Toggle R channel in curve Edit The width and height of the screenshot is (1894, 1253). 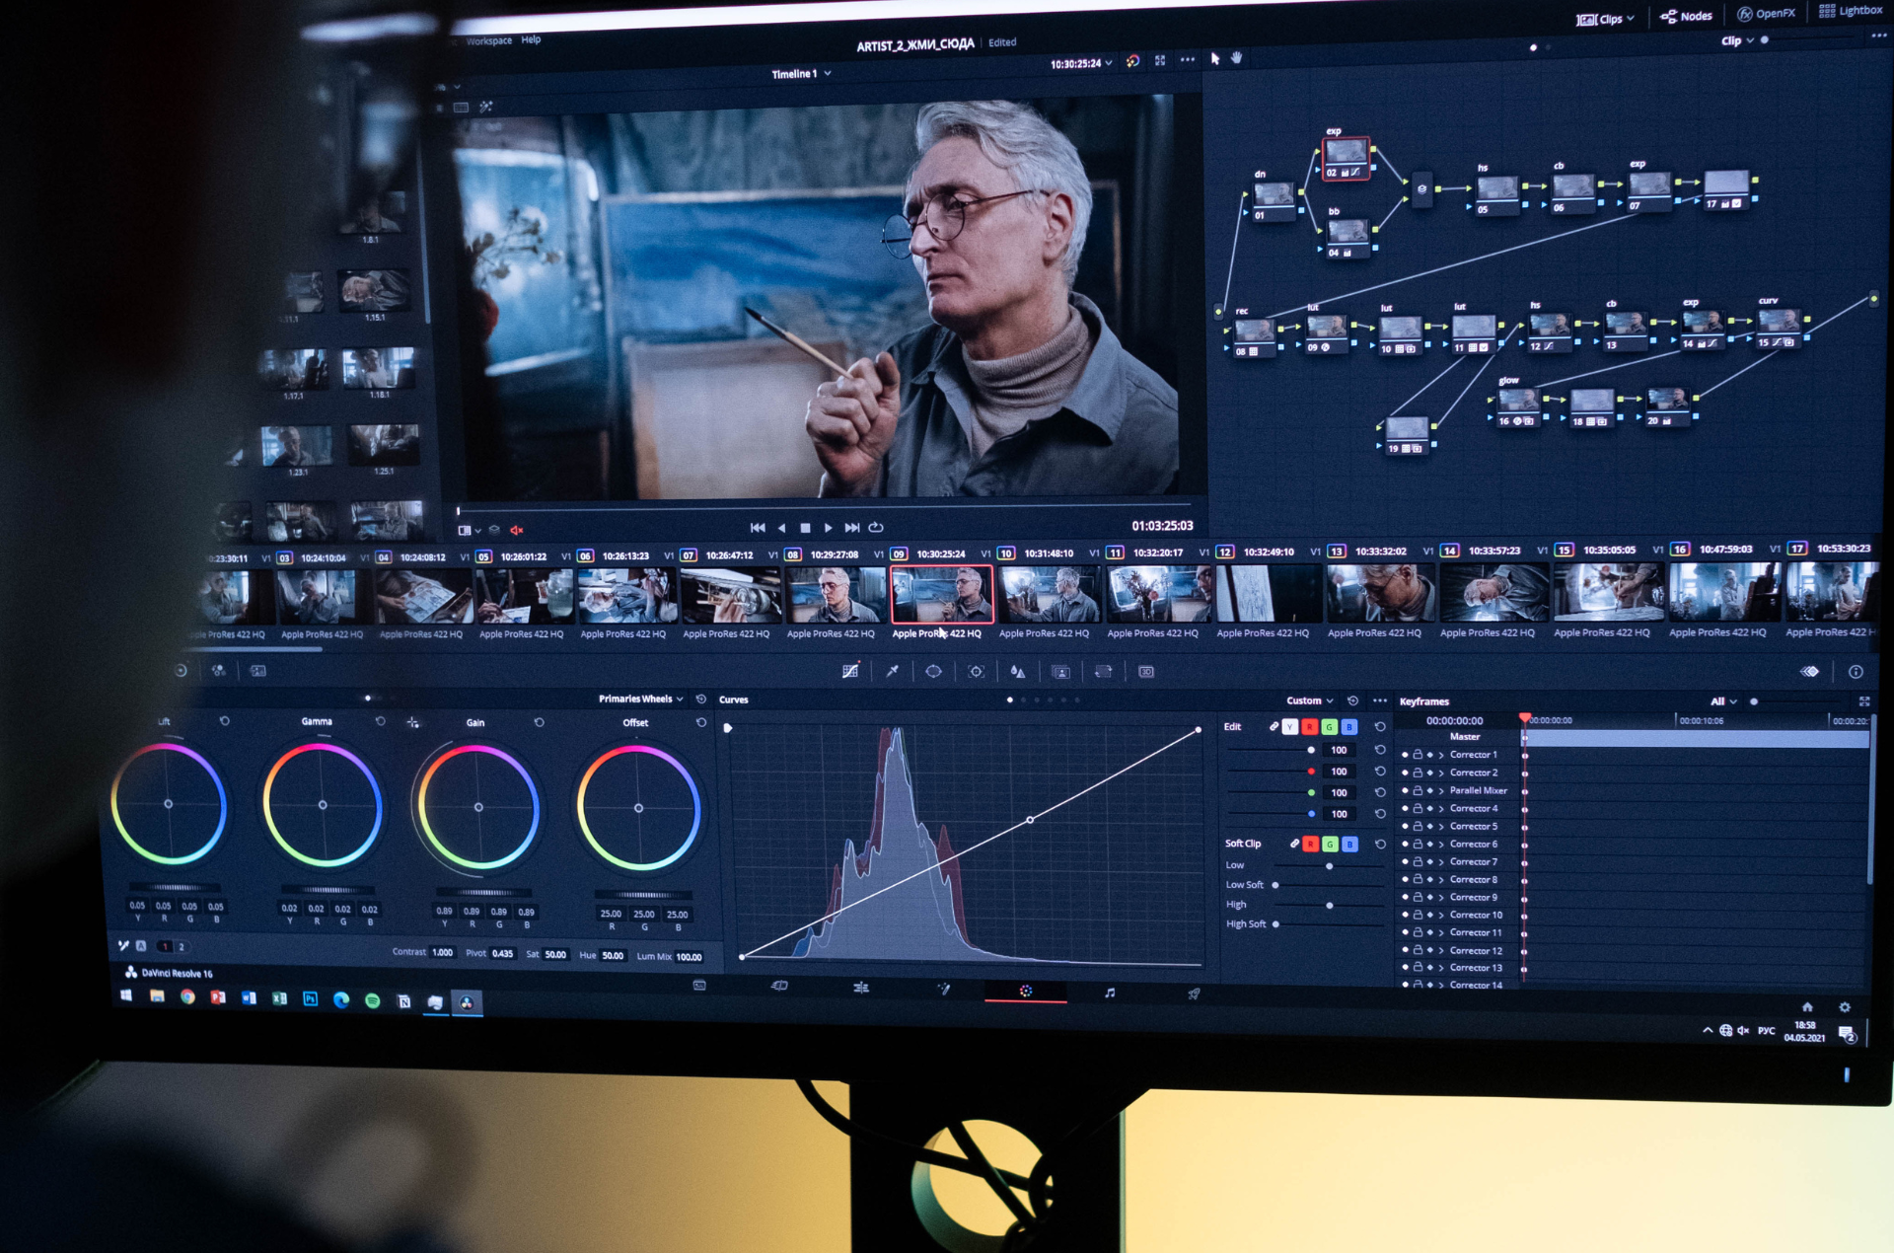(x=1309, y=727)
